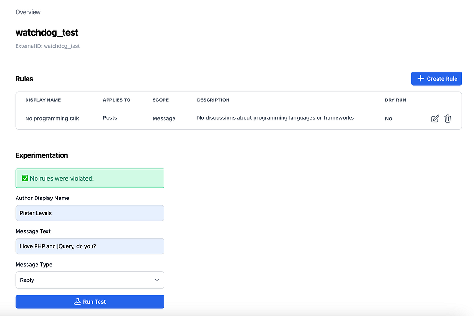Image resolution: width=474 pixels, height=316 pixels.
Task: Click the DESCRIPTION column header
Action: pos(213,100)
